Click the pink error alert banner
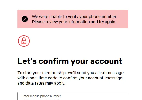142x100 pixels. [x=73, y=19]
